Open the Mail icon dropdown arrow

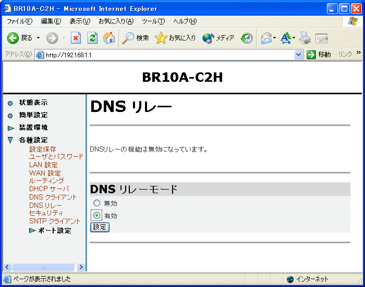(x=275, y=38)
